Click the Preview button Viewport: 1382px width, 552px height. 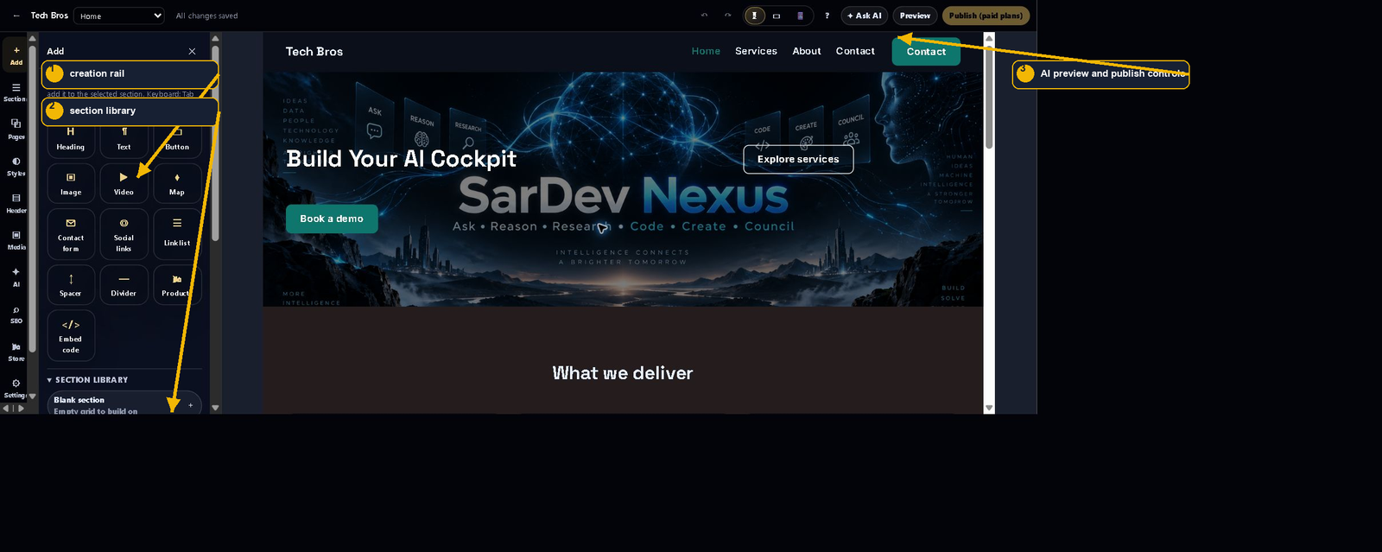[x=915, y=16]
